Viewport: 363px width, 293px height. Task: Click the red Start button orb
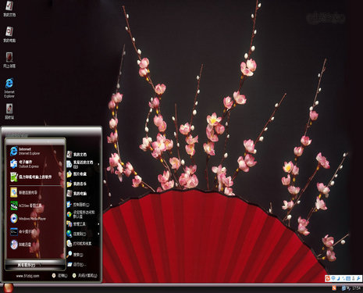pyautogui.click(x=8, y=288)
